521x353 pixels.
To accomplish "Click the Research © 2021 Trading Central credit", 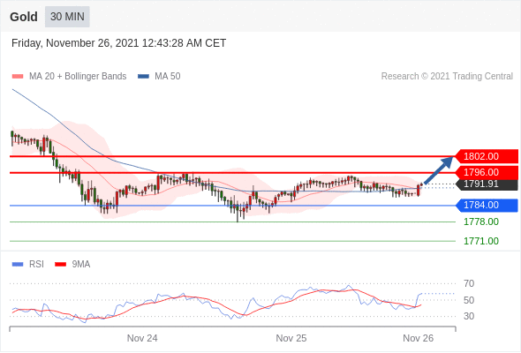I will point(447,77).
